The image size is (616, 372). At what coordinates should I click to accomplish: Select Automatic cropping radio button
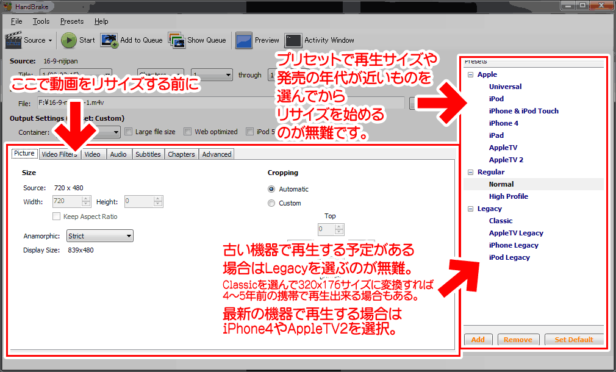tap(271, 189)
